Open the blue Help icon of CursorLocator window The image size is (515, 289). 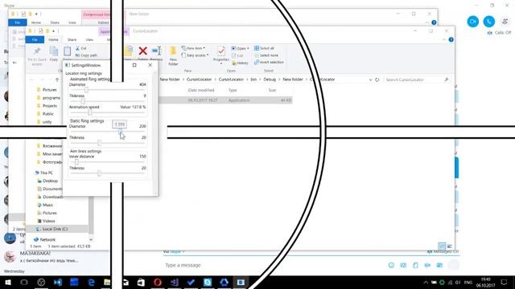[x=451, y=39]
